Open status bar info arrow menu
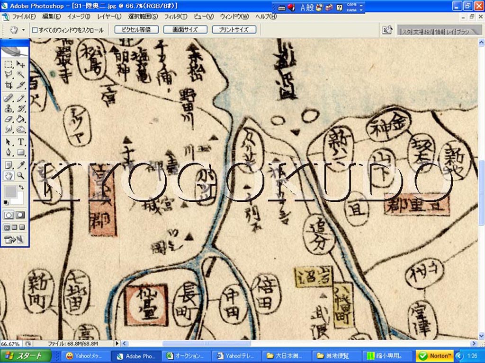The image size is (485, 363). (117, 343)
